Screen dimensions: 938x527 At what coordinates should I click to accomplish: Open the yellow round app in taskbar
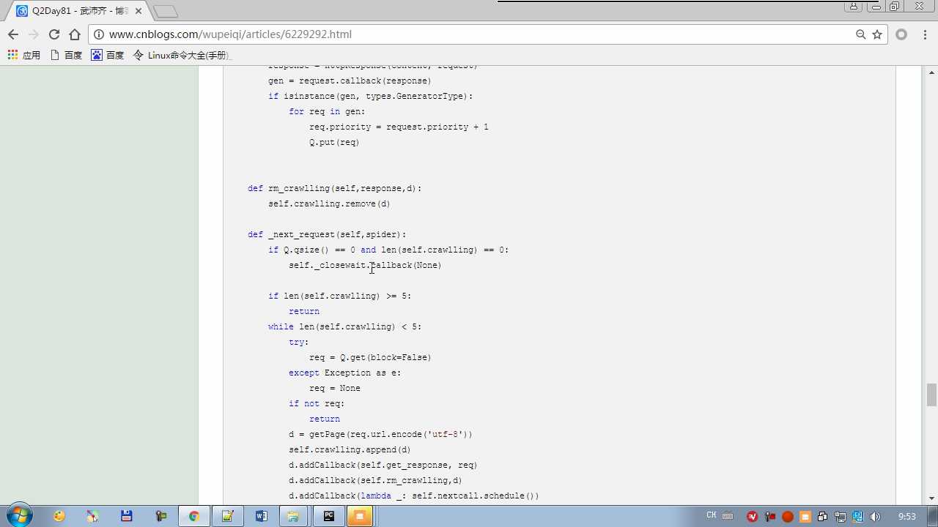[59, 516]
